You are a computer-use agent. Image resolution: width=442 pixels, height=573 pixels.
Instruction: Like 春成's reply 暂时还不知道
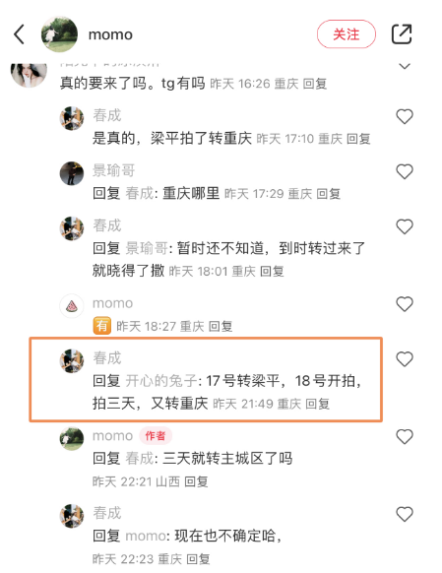[x=405, y=226]
